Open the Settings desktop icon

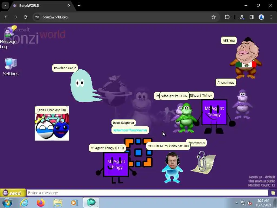11,67
